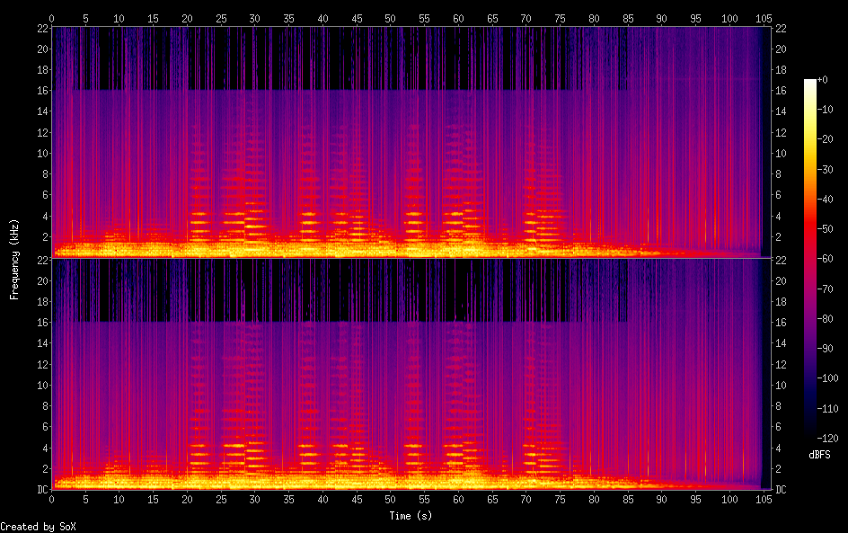Screen dimensions: 848x533
Task: Click the "30" tick on the bottom time axis
Action: coord(255,499)
